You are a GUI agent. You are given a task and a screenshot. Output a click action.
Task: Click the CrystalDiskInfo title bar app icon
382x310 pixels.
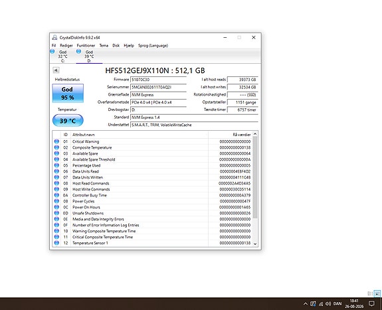(x=55, y=37)
